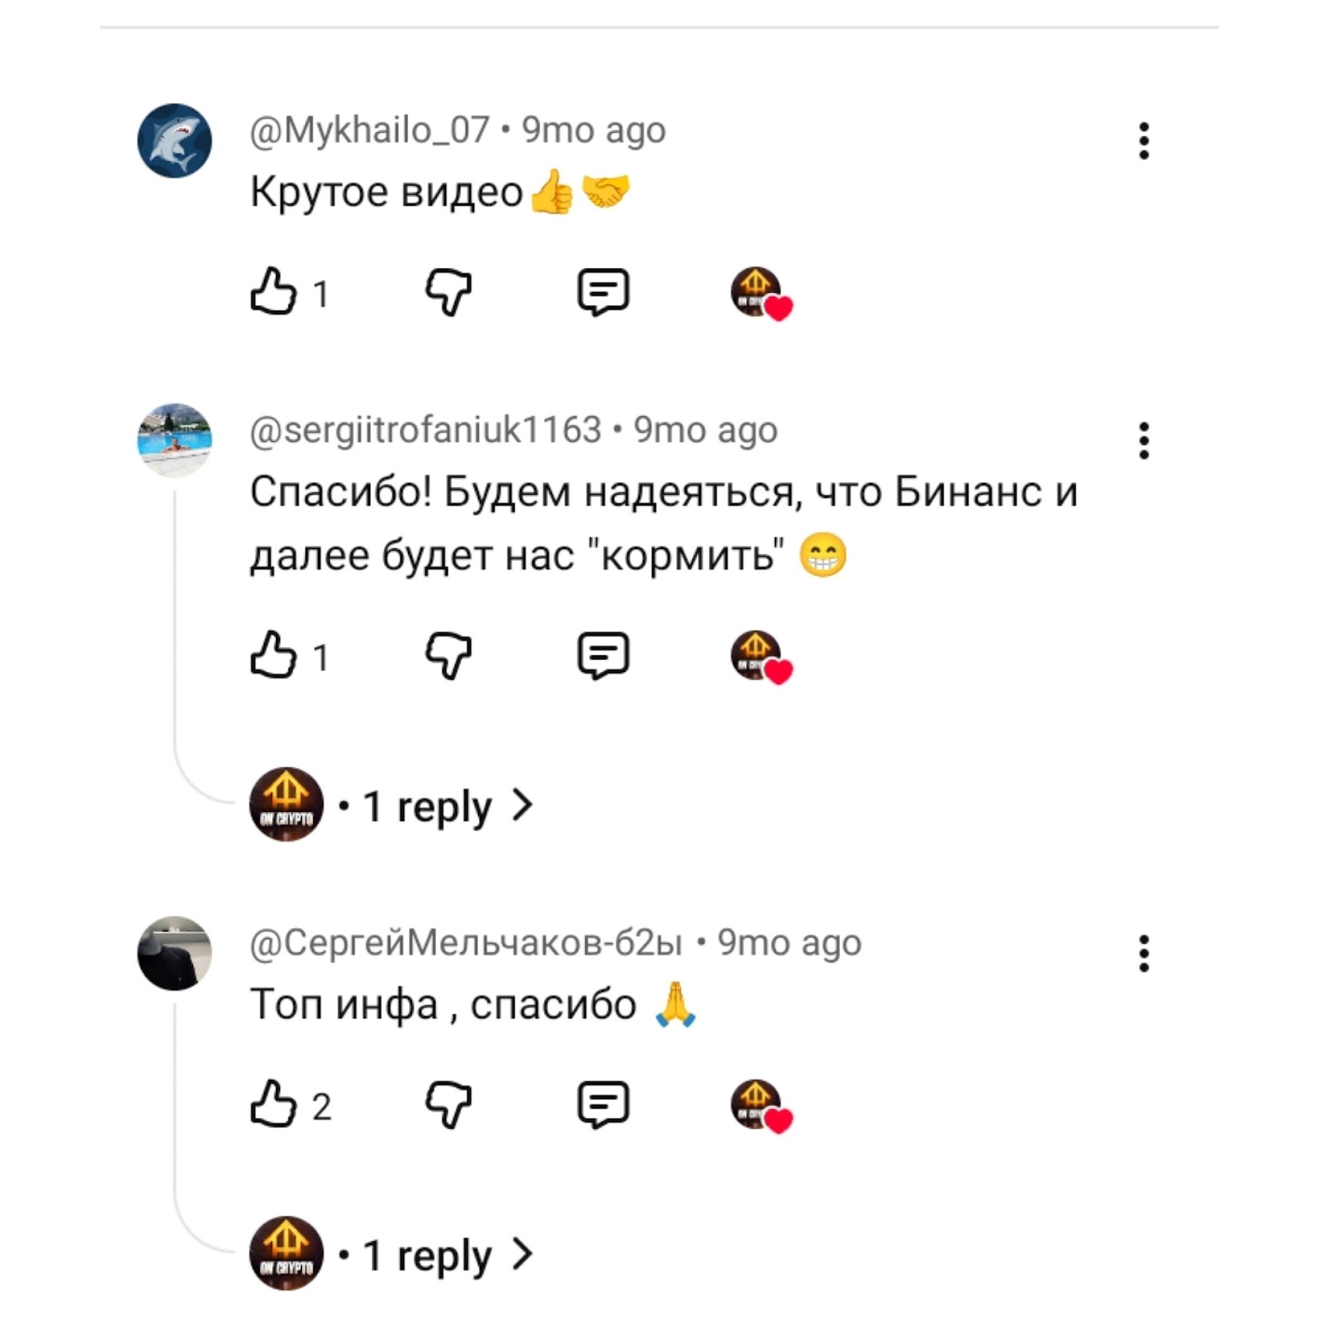Click the shark avatar of Mykhailo_07
This screenshot has width=1319, height=1319.
point(174,141)
